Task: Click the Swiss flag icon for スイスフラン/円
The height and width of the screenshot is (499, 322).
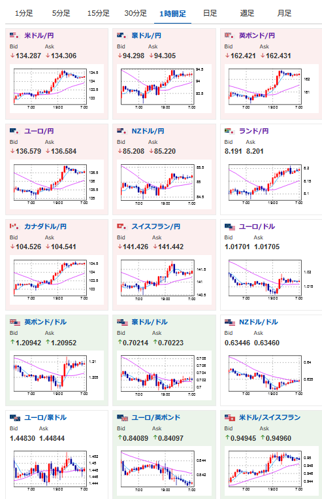Action: (x=121, y=226)
